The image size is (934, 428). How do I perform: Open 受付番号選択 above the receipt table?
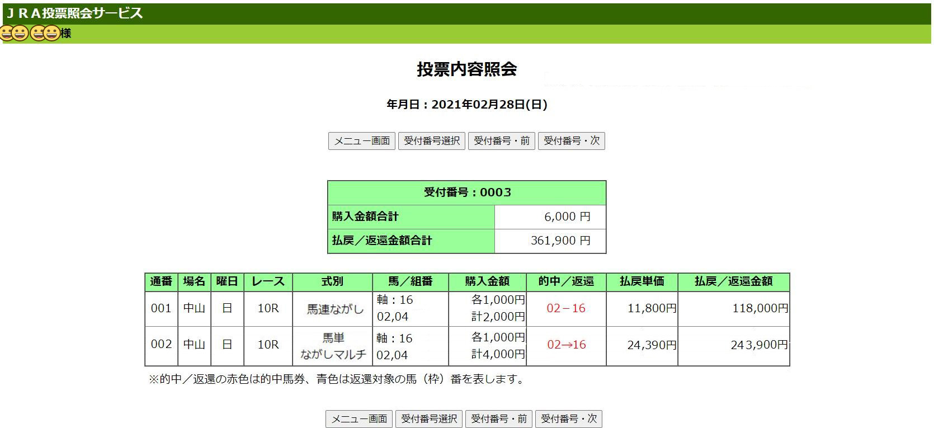(432, 141)
